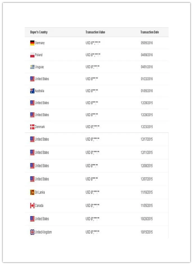Click the Germany flag icon

pyautogui.click(x=32, y=43)
